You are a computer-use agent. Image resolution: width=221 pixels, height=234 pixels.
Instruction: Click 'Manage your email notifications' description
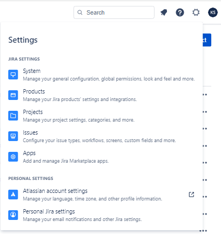tap(82, 219)
